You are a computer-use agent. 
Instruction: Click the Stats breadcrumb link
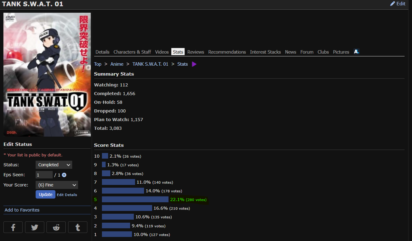point(183,64)
